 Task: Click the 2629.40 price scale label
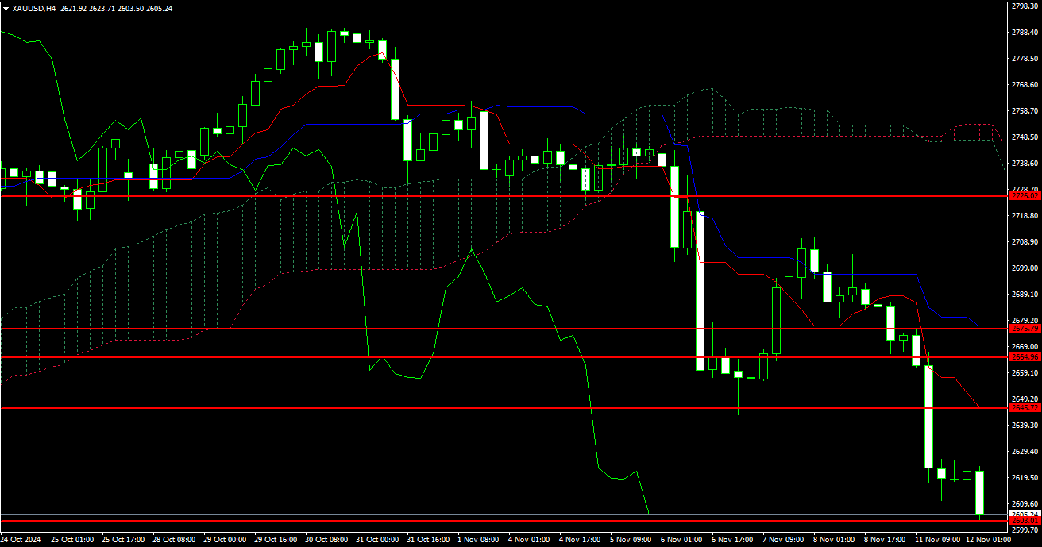point(1025,452)
